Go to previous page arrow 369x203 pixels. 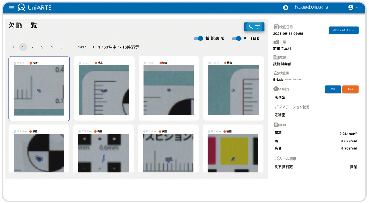[x=14, y=47]
